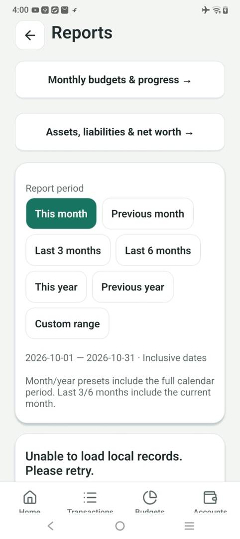Tap the Android recent apps menu icon
Image resolution: width=240 pixels, height=539 pixels.
tap(189, 526)
